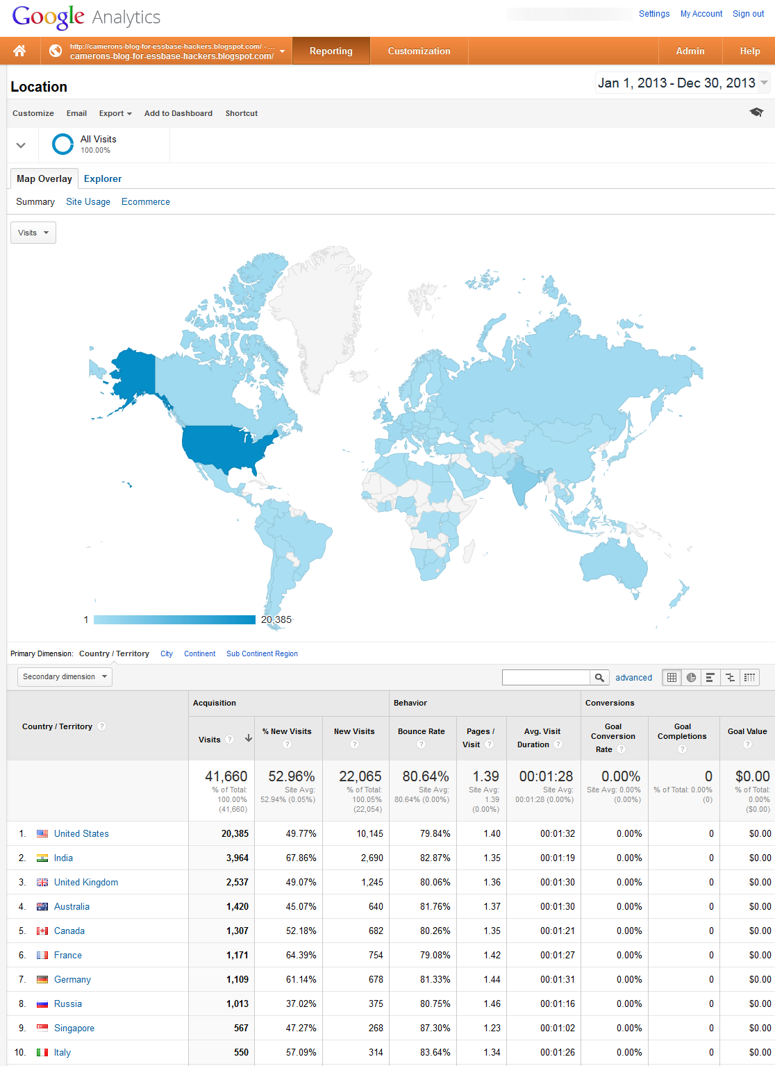Switch to the performance bar view icon

(710, 677)
